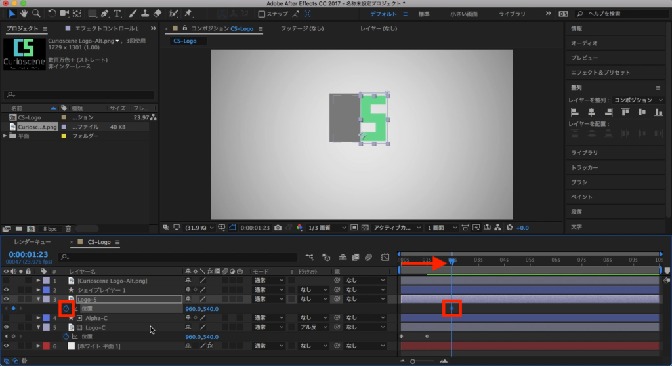Choose the Pen tool
This screenshot has width=672, height=366.
point(104,13)
